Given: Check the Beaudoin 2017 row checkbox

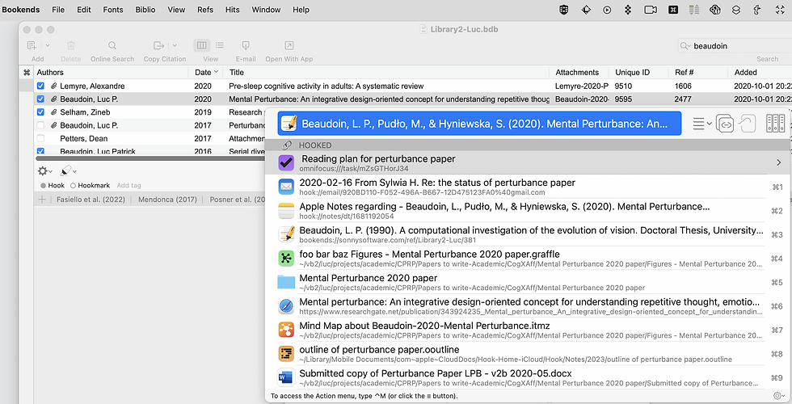Looking at the screenshot, I should coord(40,125).
